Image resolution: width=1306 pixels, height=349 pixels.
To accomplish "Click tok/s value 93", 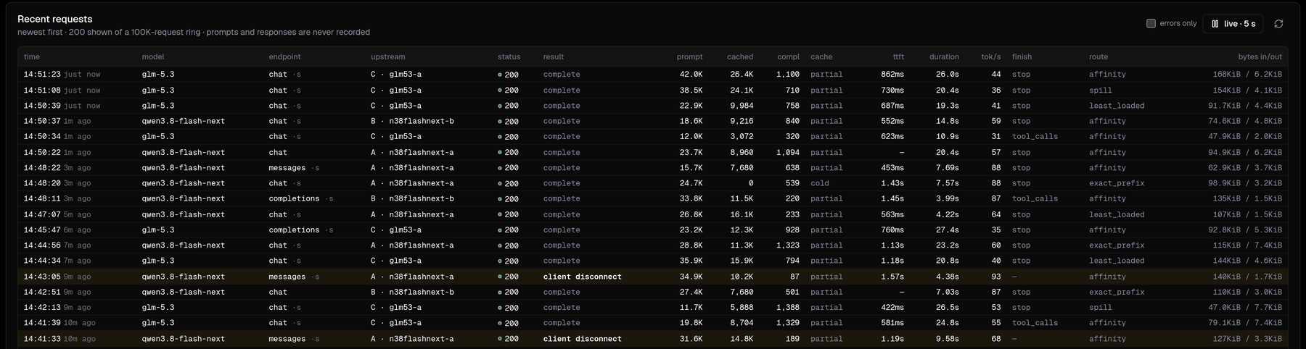I will click(x=995, y=277).
